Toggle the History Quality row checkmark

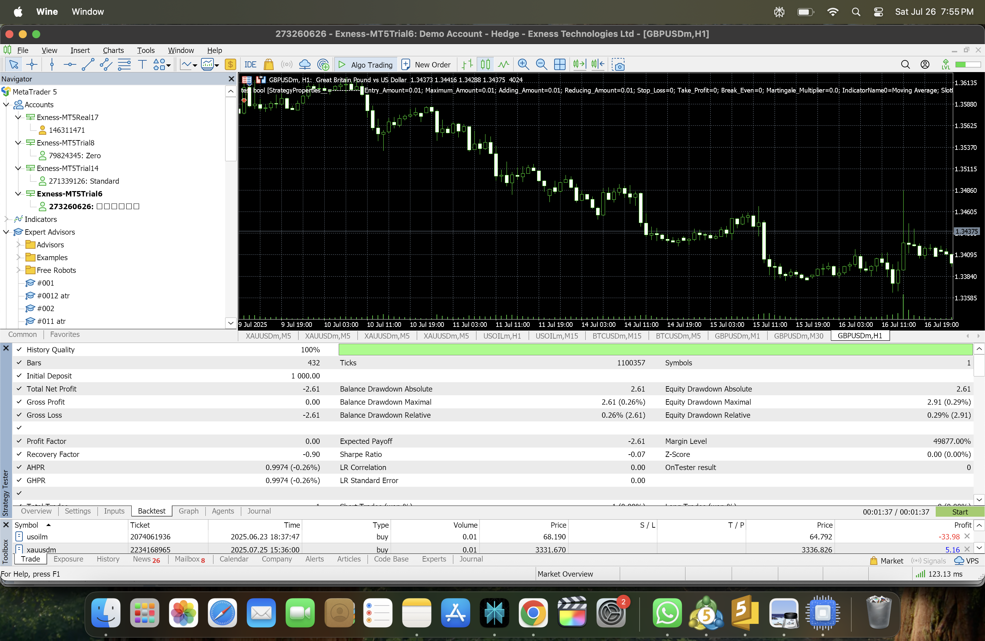pyautogui.click(x=19, y=349)
